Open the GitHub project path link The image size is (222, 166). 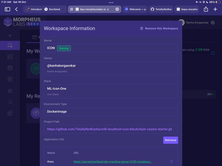pos(110,129)
